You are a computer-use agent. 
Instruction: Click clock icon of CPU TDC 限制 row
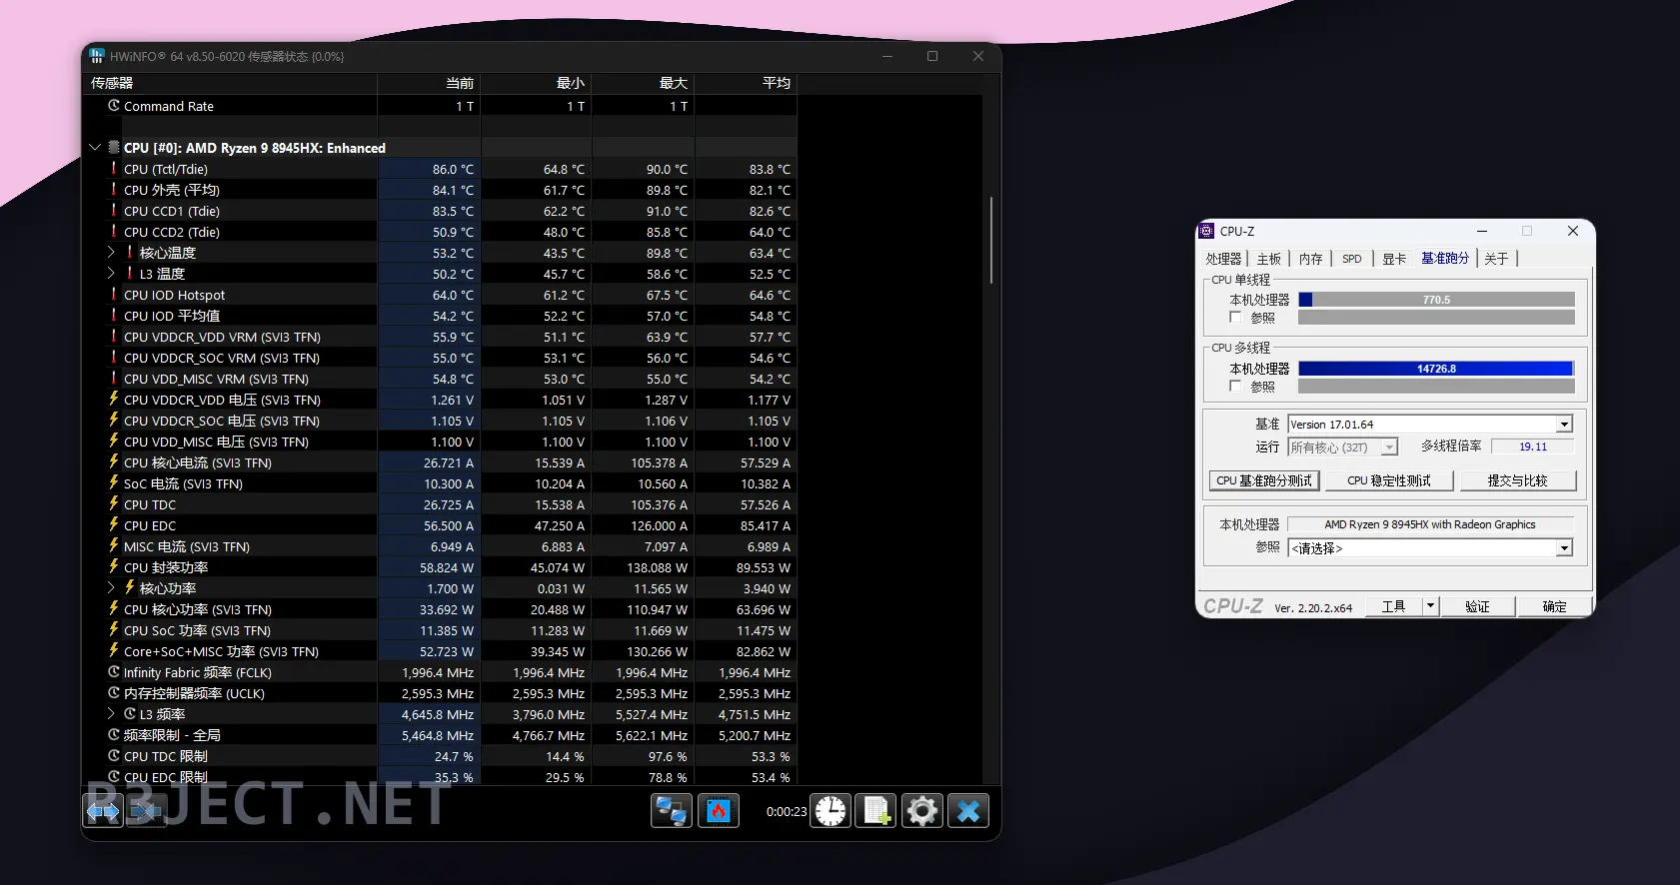click(114, 756)
